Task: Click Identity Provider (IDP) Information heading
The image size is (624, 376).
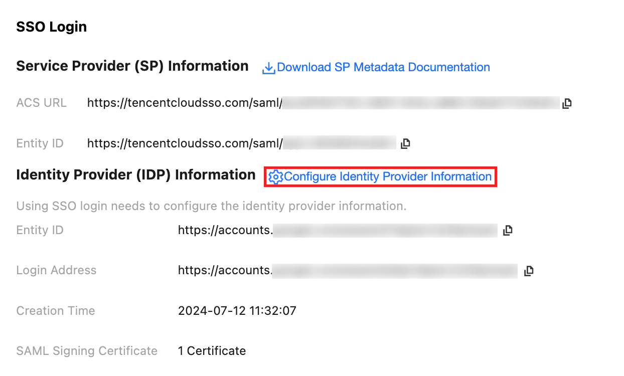Action: point(135,175)
